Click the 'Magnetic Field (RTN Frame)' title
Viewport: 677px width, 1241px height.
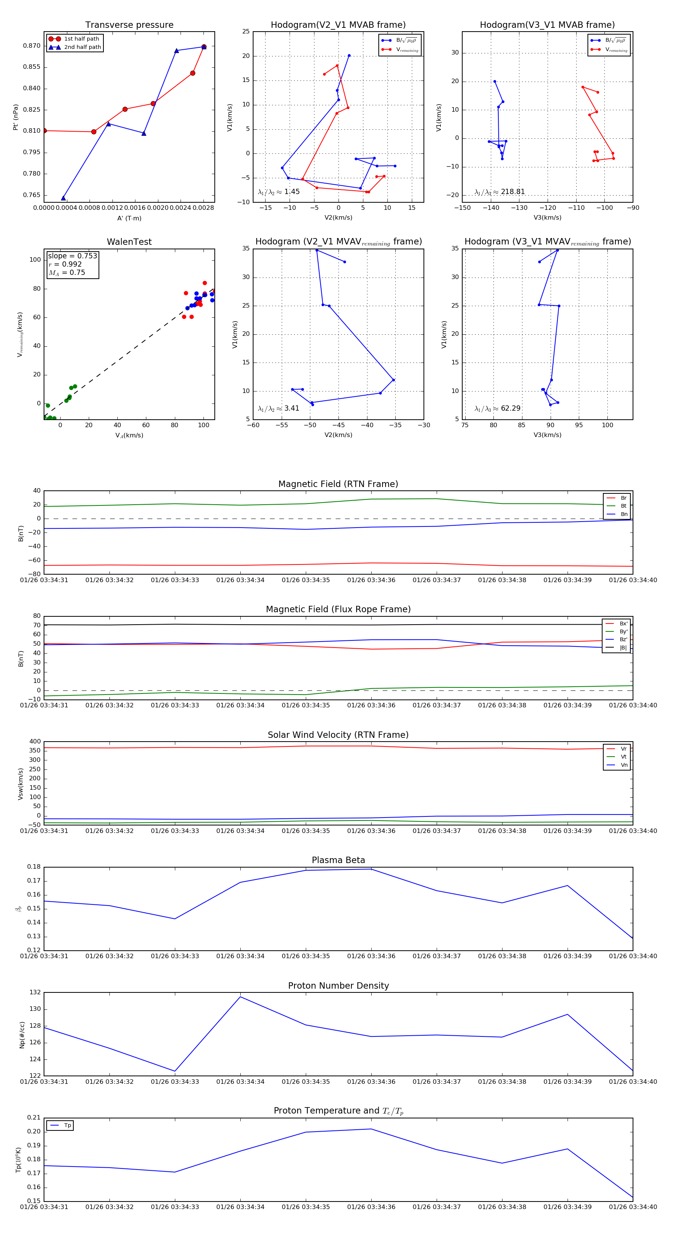click(338, 484)
